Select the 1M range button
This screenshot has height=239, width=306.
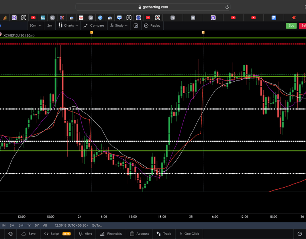(x=4, y=225)
